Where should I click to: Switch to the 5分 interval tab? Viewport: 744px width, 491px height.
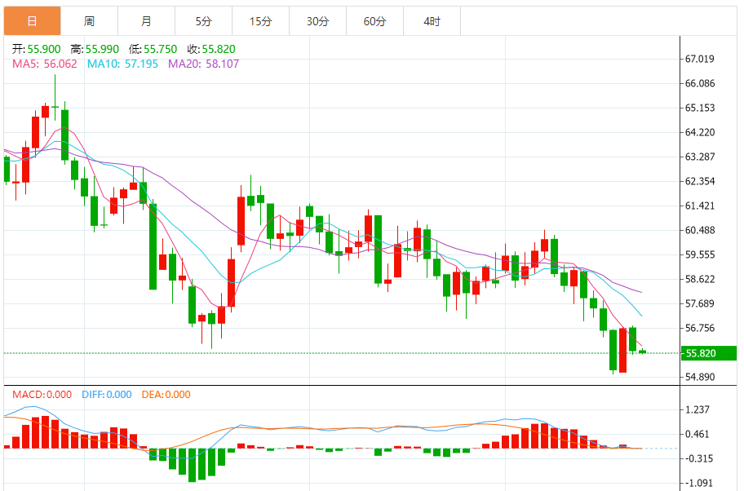coord(203,21)
